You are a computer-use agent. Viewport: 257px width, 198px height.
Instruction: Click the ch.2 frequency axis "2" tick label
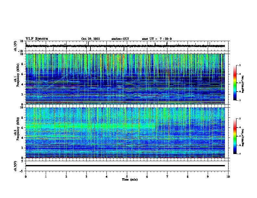point(22,148)
